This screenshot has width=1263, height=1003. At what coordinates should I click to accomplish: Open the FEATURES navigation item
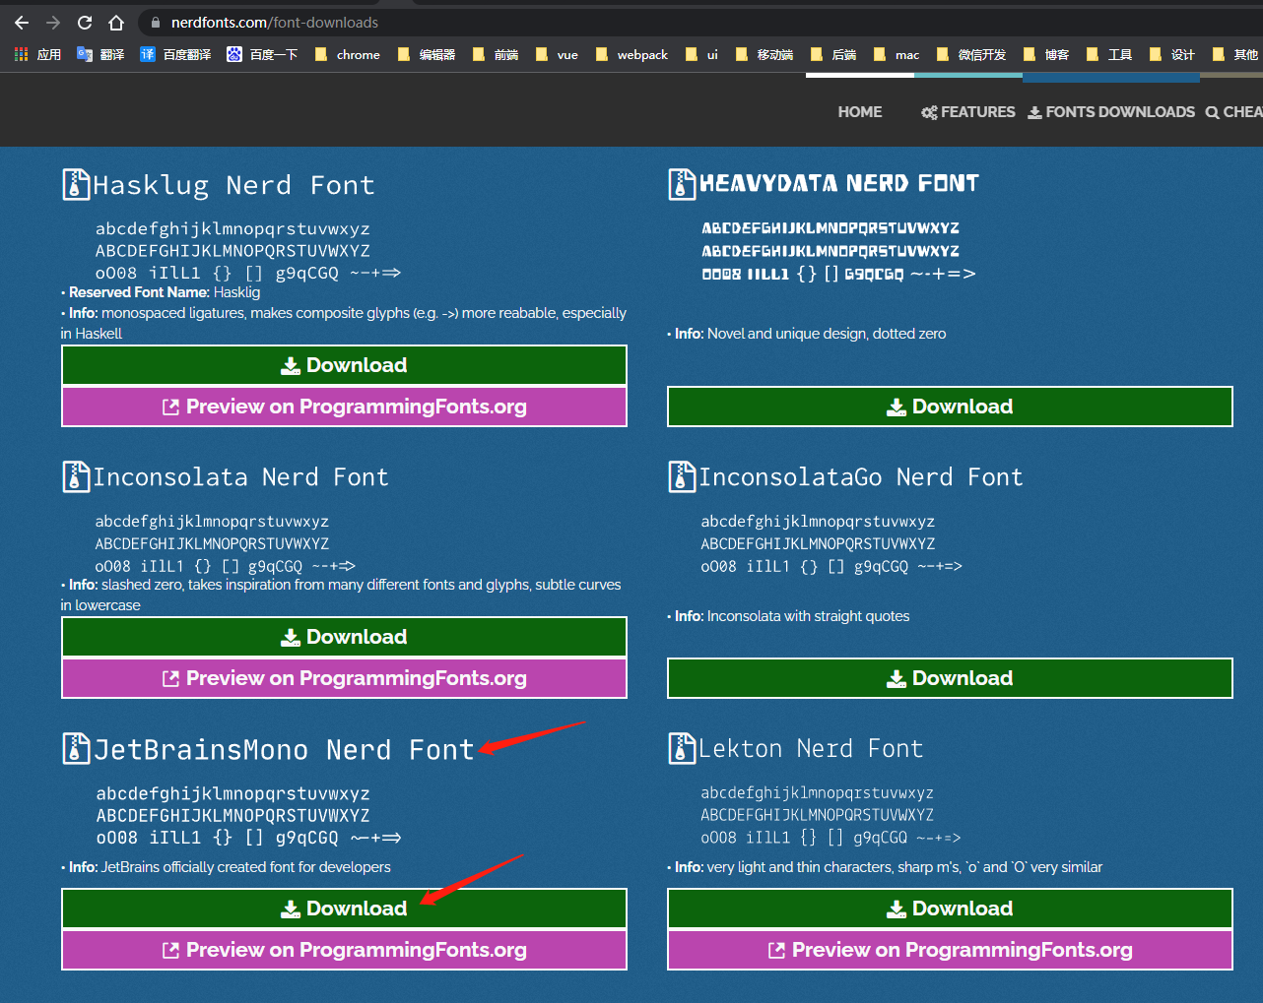[967, 112]
